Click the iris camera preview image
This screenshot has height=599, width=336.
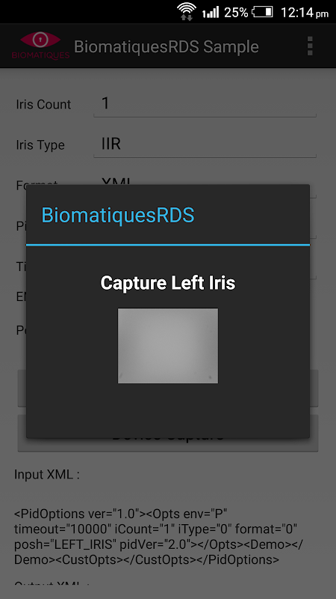tap(168, 346)
